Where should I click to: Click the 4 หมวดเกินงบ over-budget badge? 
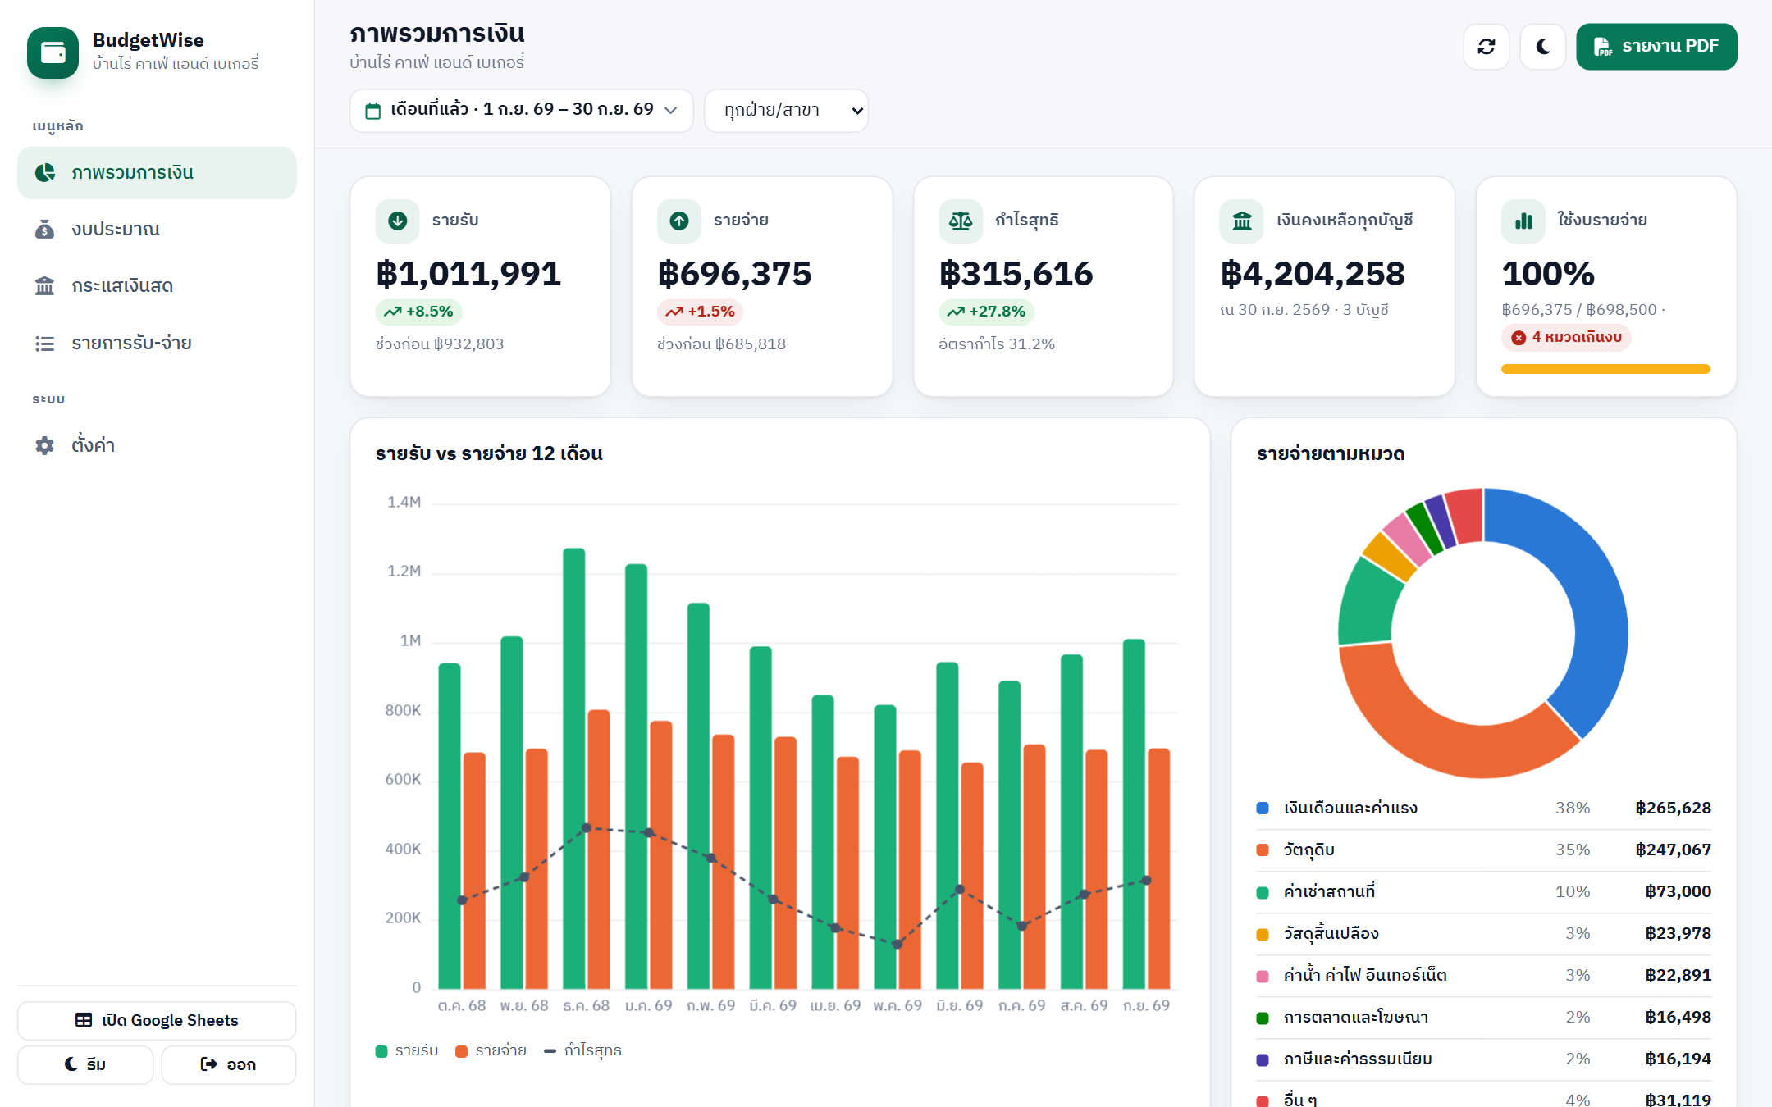(1566, 337)
